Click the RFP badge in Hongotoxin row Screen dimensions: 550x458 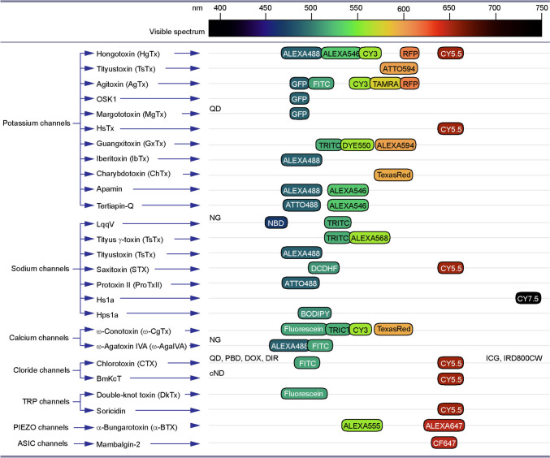[409, 54]
